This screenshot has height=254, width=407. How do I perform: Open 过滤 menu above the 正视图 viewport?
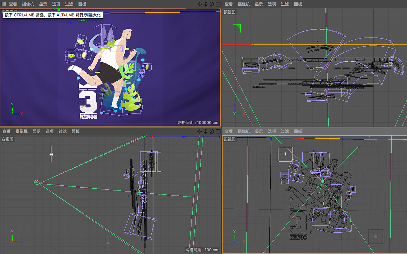point(285,131)
